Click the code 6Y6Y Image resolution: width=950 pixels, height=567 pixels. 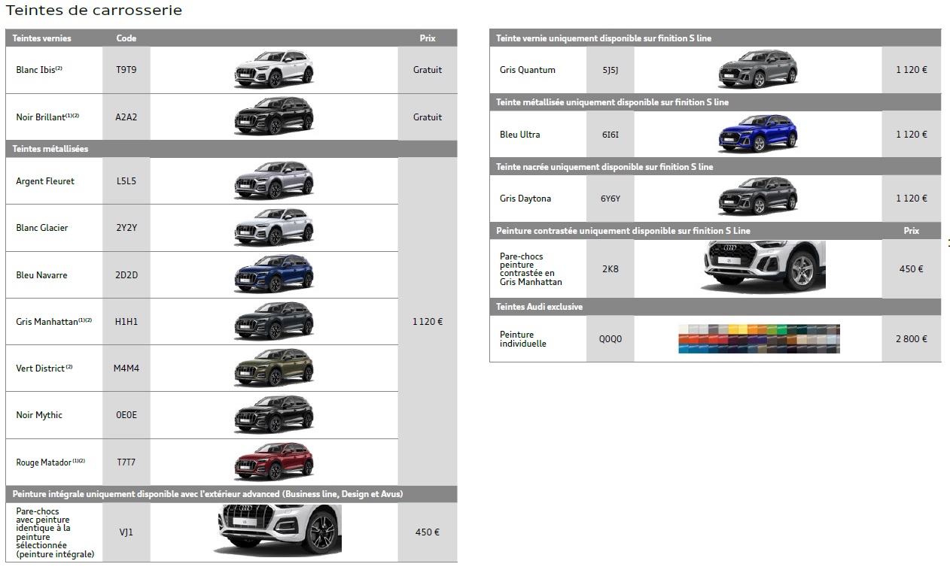[x=610, y=199]
